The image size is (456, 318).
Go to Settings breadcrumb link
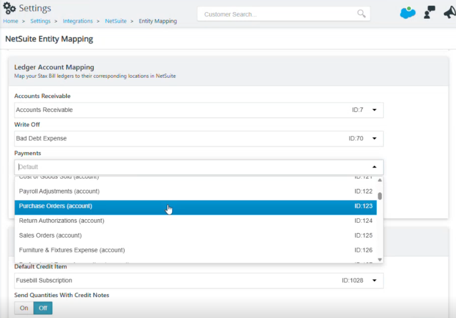click(x=40, y=21)
